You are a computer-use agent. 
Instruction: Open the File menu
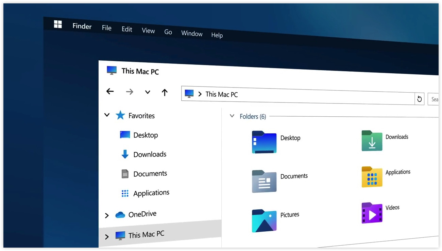(x=107, y=28)
